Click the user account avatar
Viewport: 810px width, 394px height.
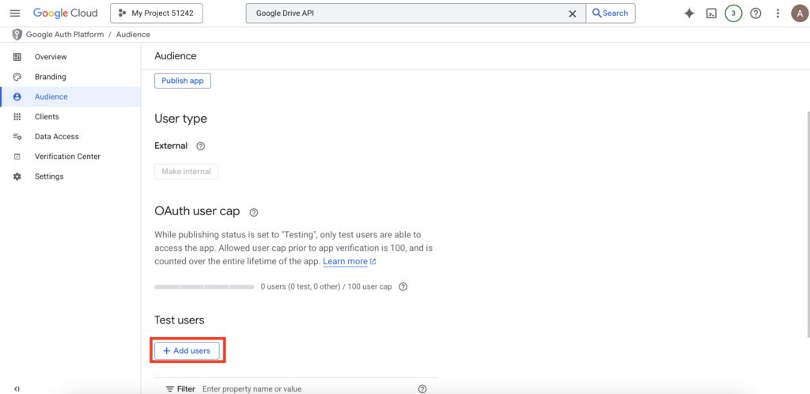point(799,13)
